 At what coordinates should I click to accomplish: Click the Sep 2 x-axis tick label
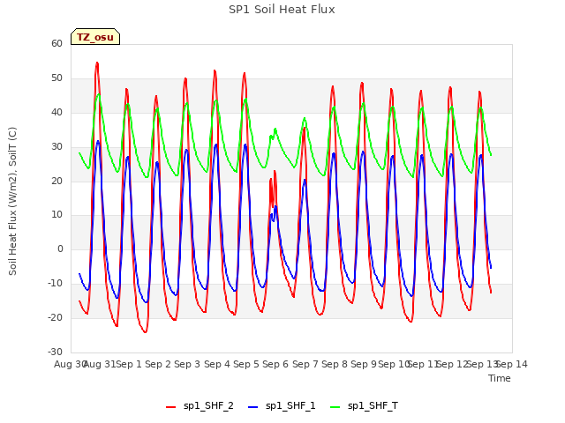[158, 364]
